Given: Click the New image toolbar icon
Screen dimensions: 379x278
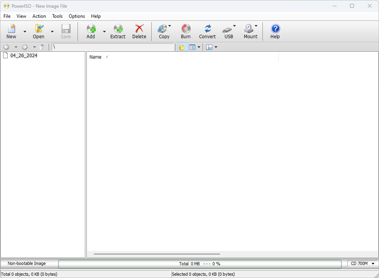Looking at the screenshot, I should 11,29.
